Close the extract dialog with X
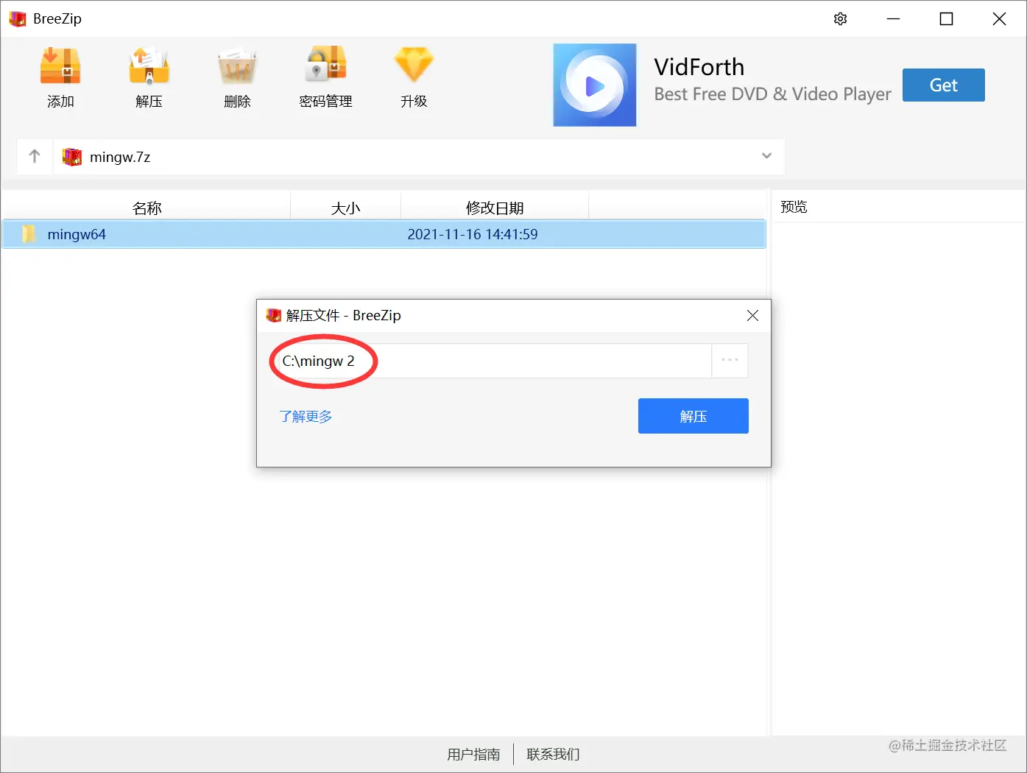Image resolution: width=1027 pixels, height=773 pixels. 752,315
